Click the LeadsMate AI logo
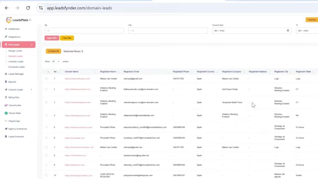318x179 pixels. pos(18,20)
